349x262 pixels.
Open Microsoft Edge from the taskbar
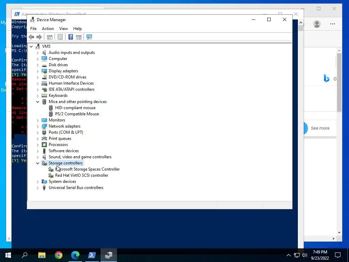click(x=75, y=255)
